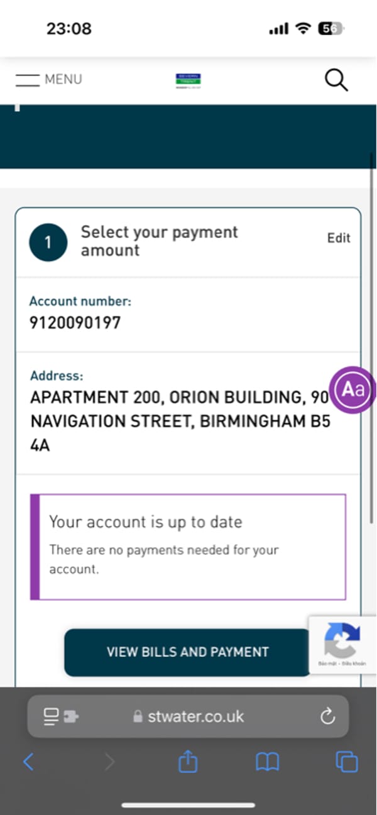
Task: Reload the page in Safari
Action: [327, 716]
